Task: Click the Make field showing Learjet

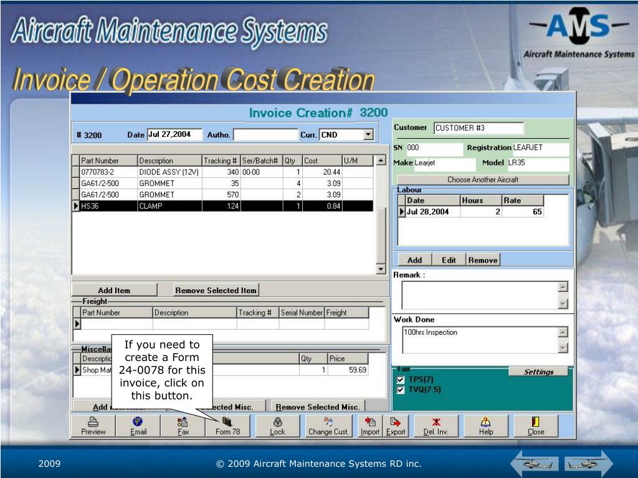Action: click(x=445, y=163)
